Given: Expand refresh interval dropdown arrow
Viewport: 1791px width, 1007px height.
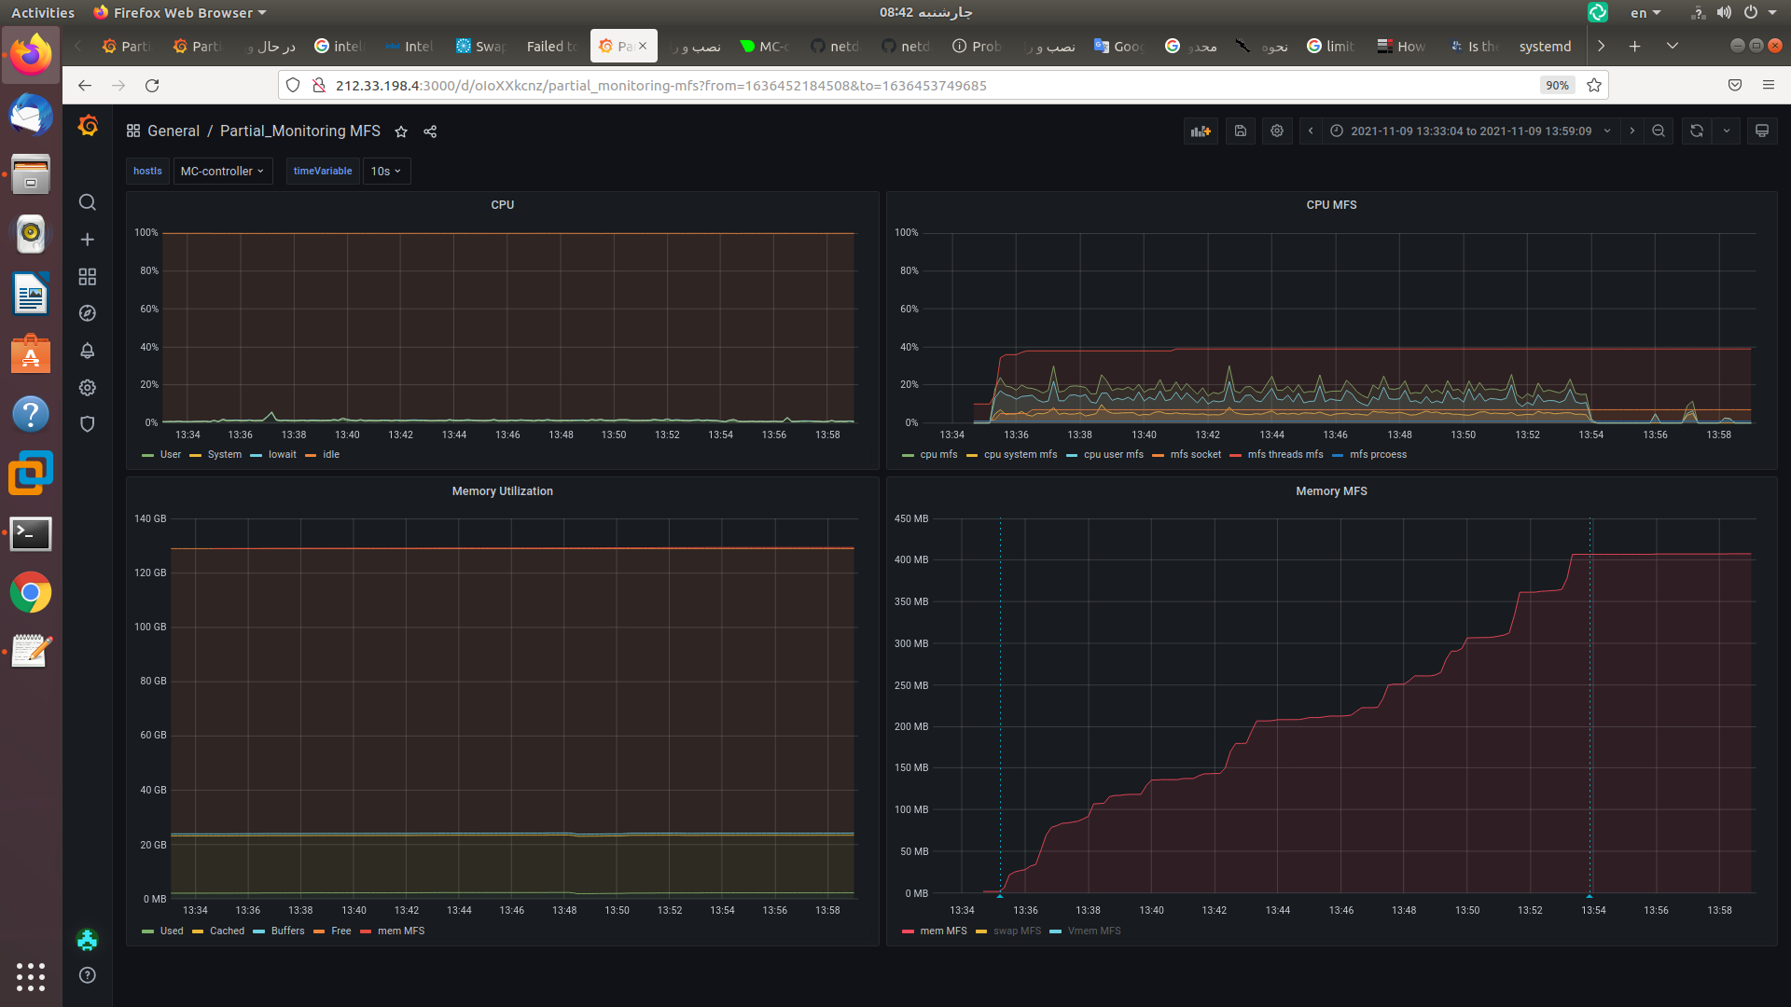Looking at the screenshot, I should tap(1727, 131).
